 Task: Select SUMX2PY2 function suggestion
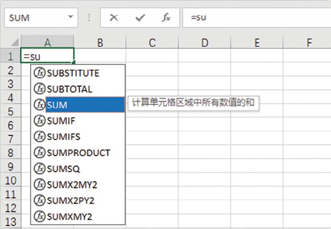coord(71,201)
